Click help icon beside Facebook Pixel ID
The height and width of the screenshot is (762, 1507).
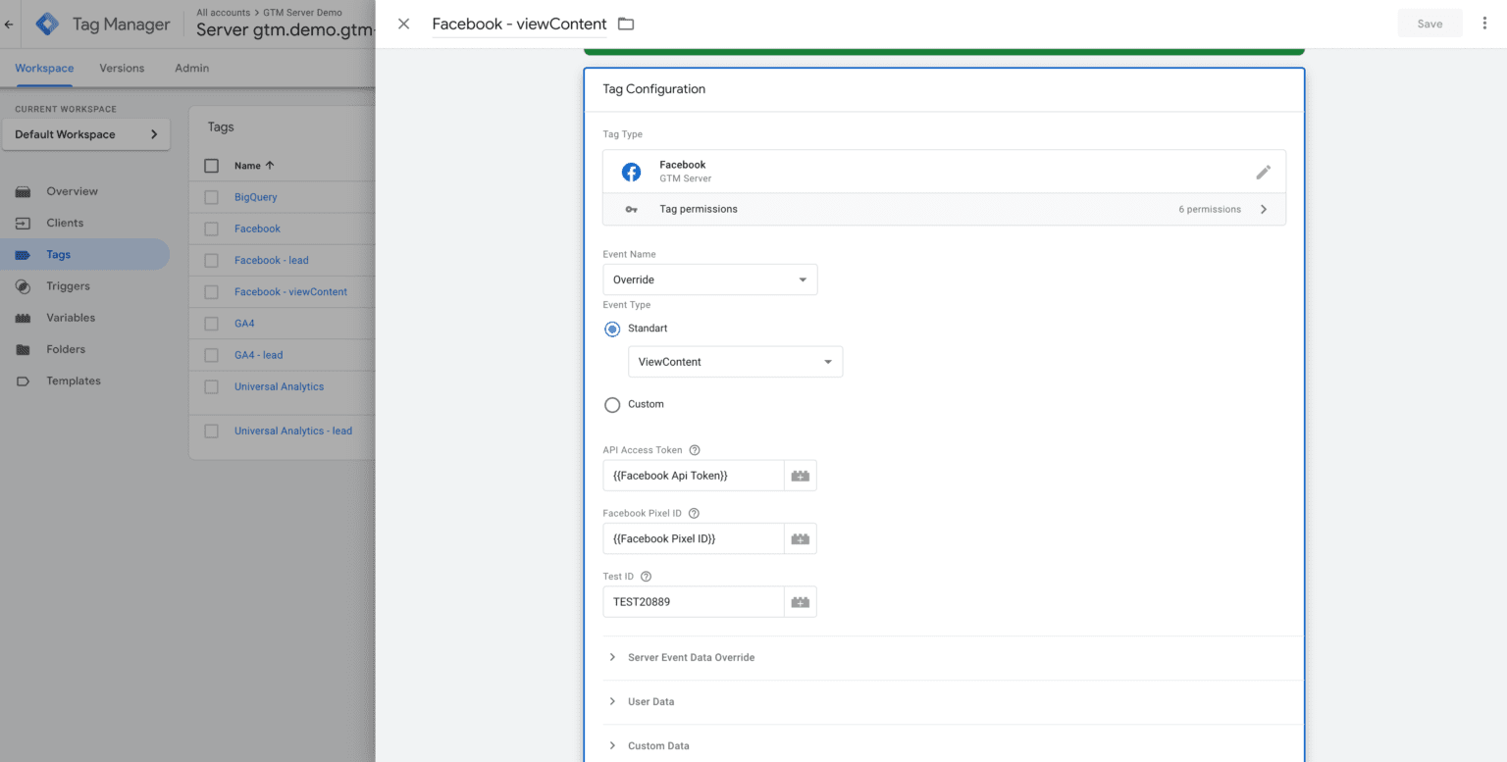694,513
